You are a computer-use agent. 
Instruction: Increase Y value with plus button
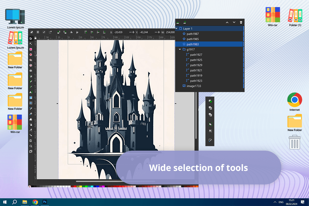[x=159, y=32]
